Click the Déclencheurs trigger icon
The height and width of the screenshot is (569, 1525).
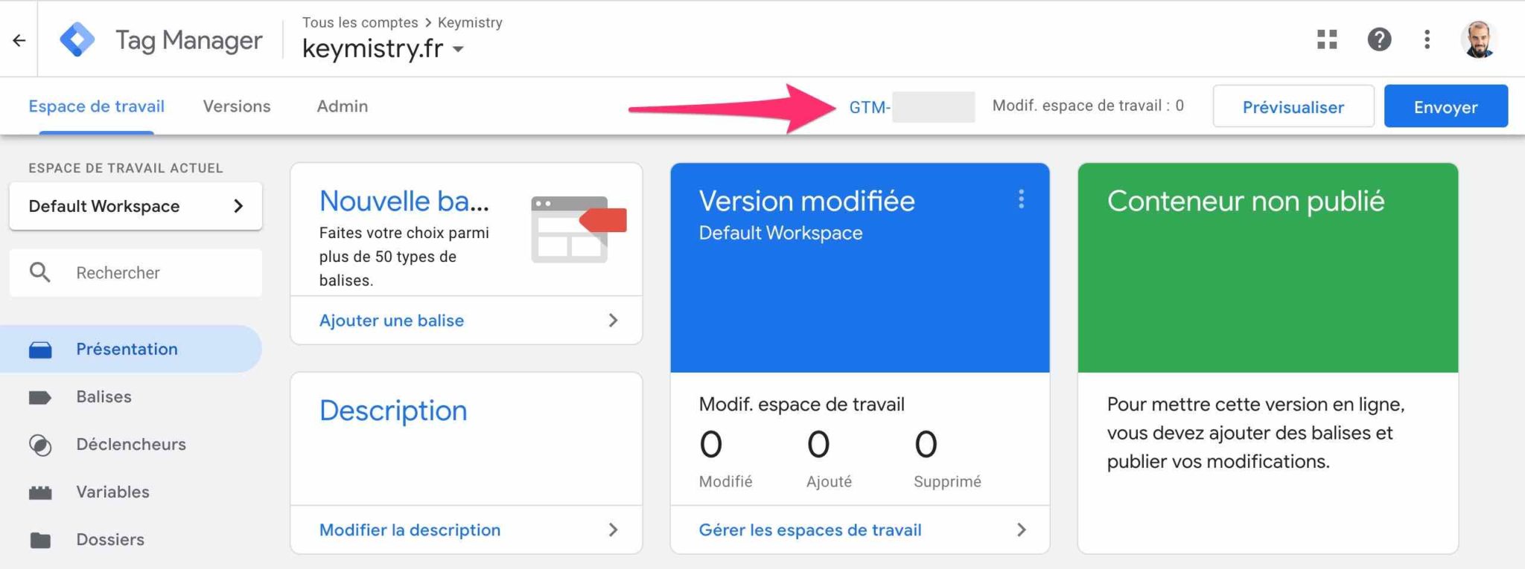(40, 445)
